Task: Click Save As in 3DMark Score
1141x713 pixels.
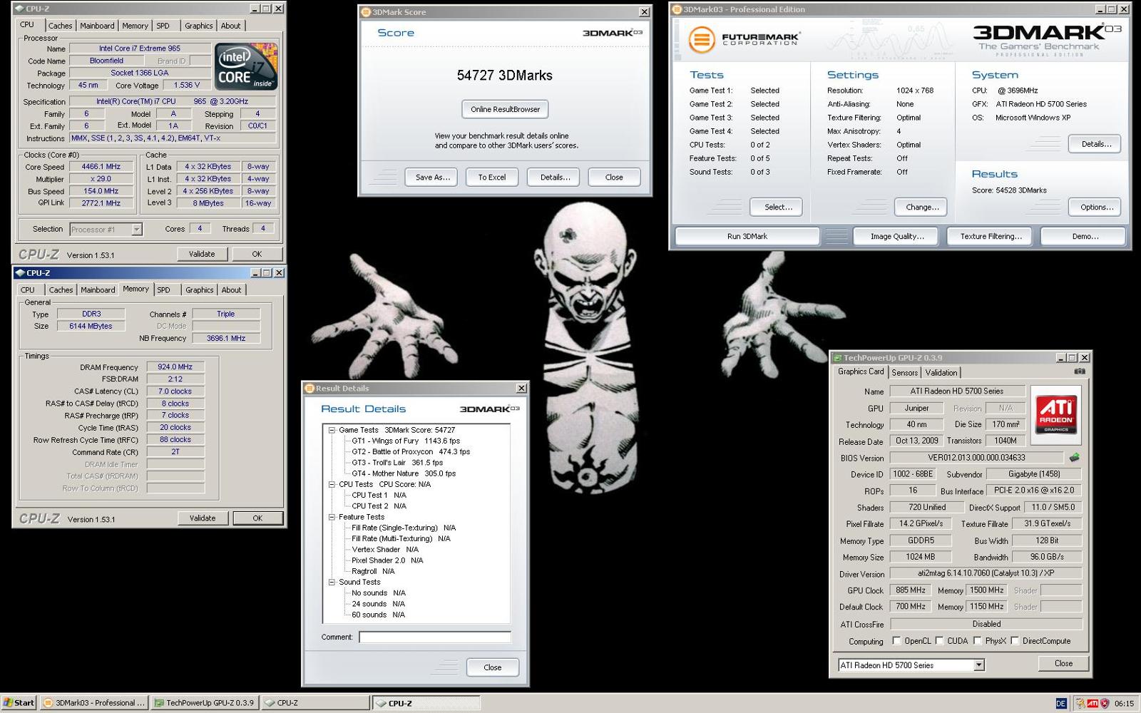Action: 432,178
